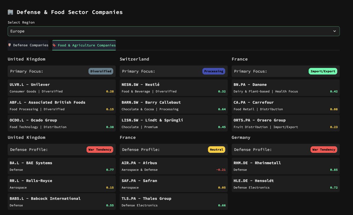Image resolution: width=353 pixels, height=215 pixels.
Task: Select the NESN.SW - Nestlé card
Action: point(174,88)
